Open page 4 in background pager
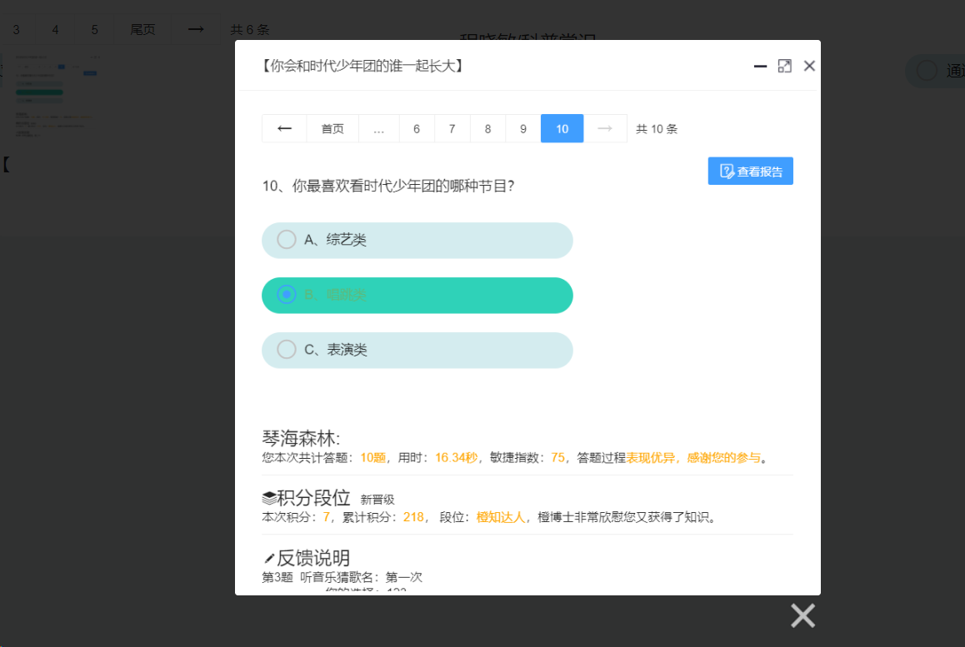This screenshot has height=647, width=965. [x=55, y=29]
